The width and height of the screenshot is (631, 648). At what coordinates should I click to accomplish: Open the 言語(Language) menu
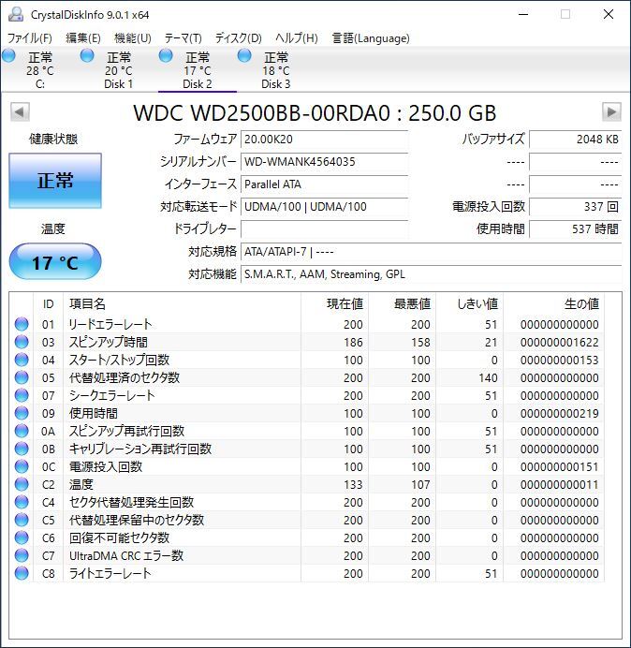[x=371, y=38]
